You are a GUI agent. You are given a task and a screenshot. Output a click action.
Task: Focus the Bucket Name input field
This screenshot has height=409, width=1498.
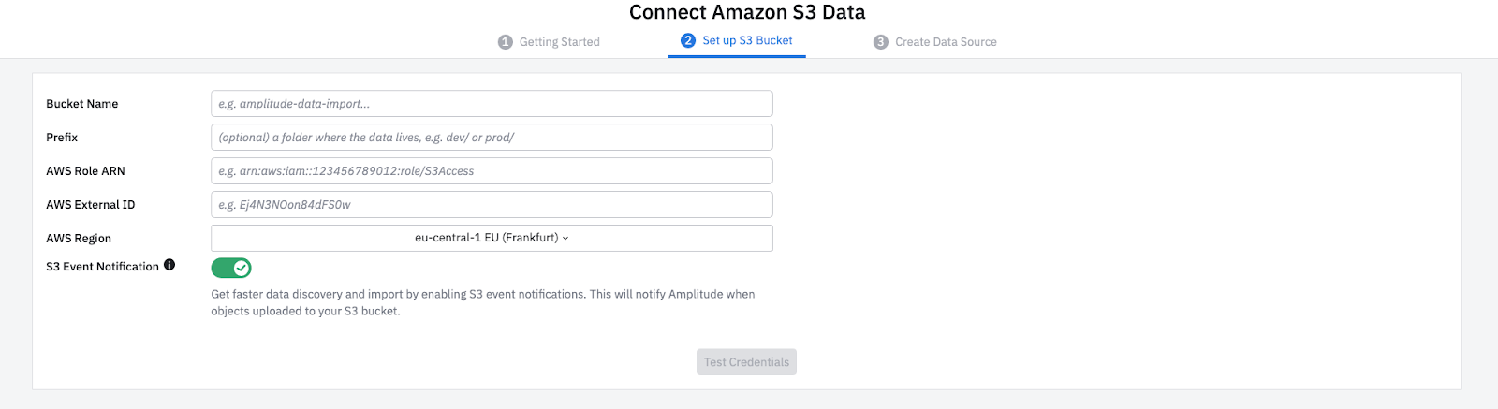pyautogui.click(x=492, y=104)
